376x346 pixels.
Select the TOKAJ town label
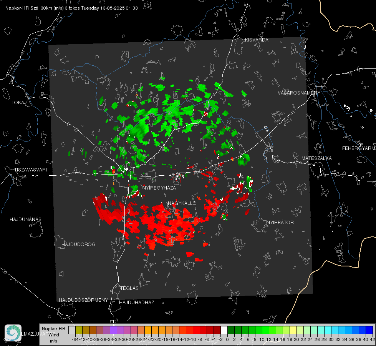pos(19,103)
